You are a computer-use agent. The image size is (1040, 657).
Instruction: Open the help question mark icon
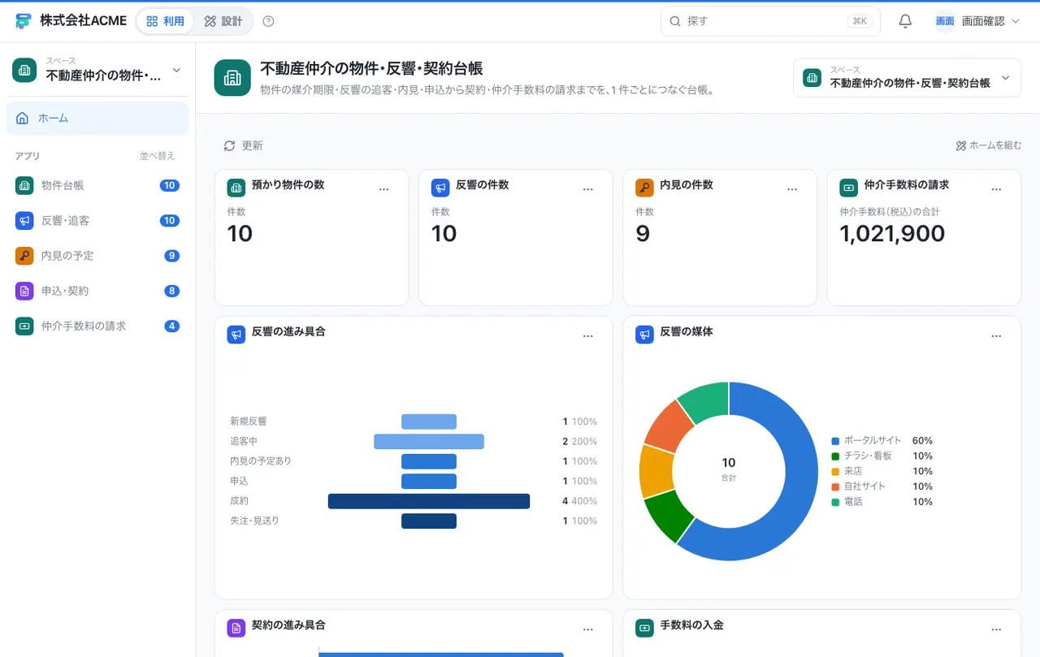coord(269,21)
